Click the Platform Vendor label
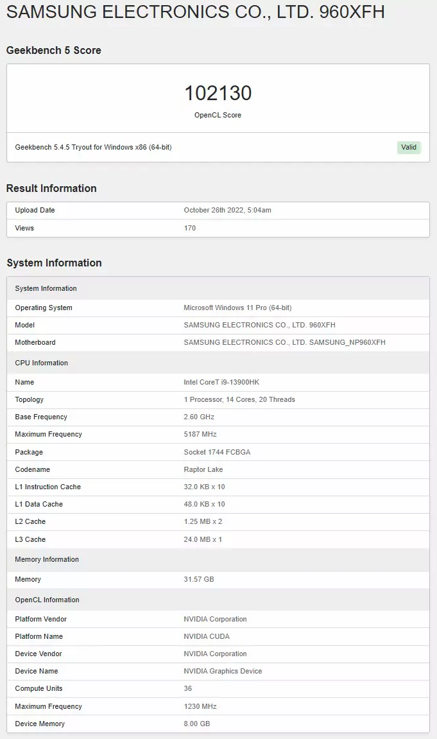The width and height of the screenshot is (437, 739). (x=41, y=620)
